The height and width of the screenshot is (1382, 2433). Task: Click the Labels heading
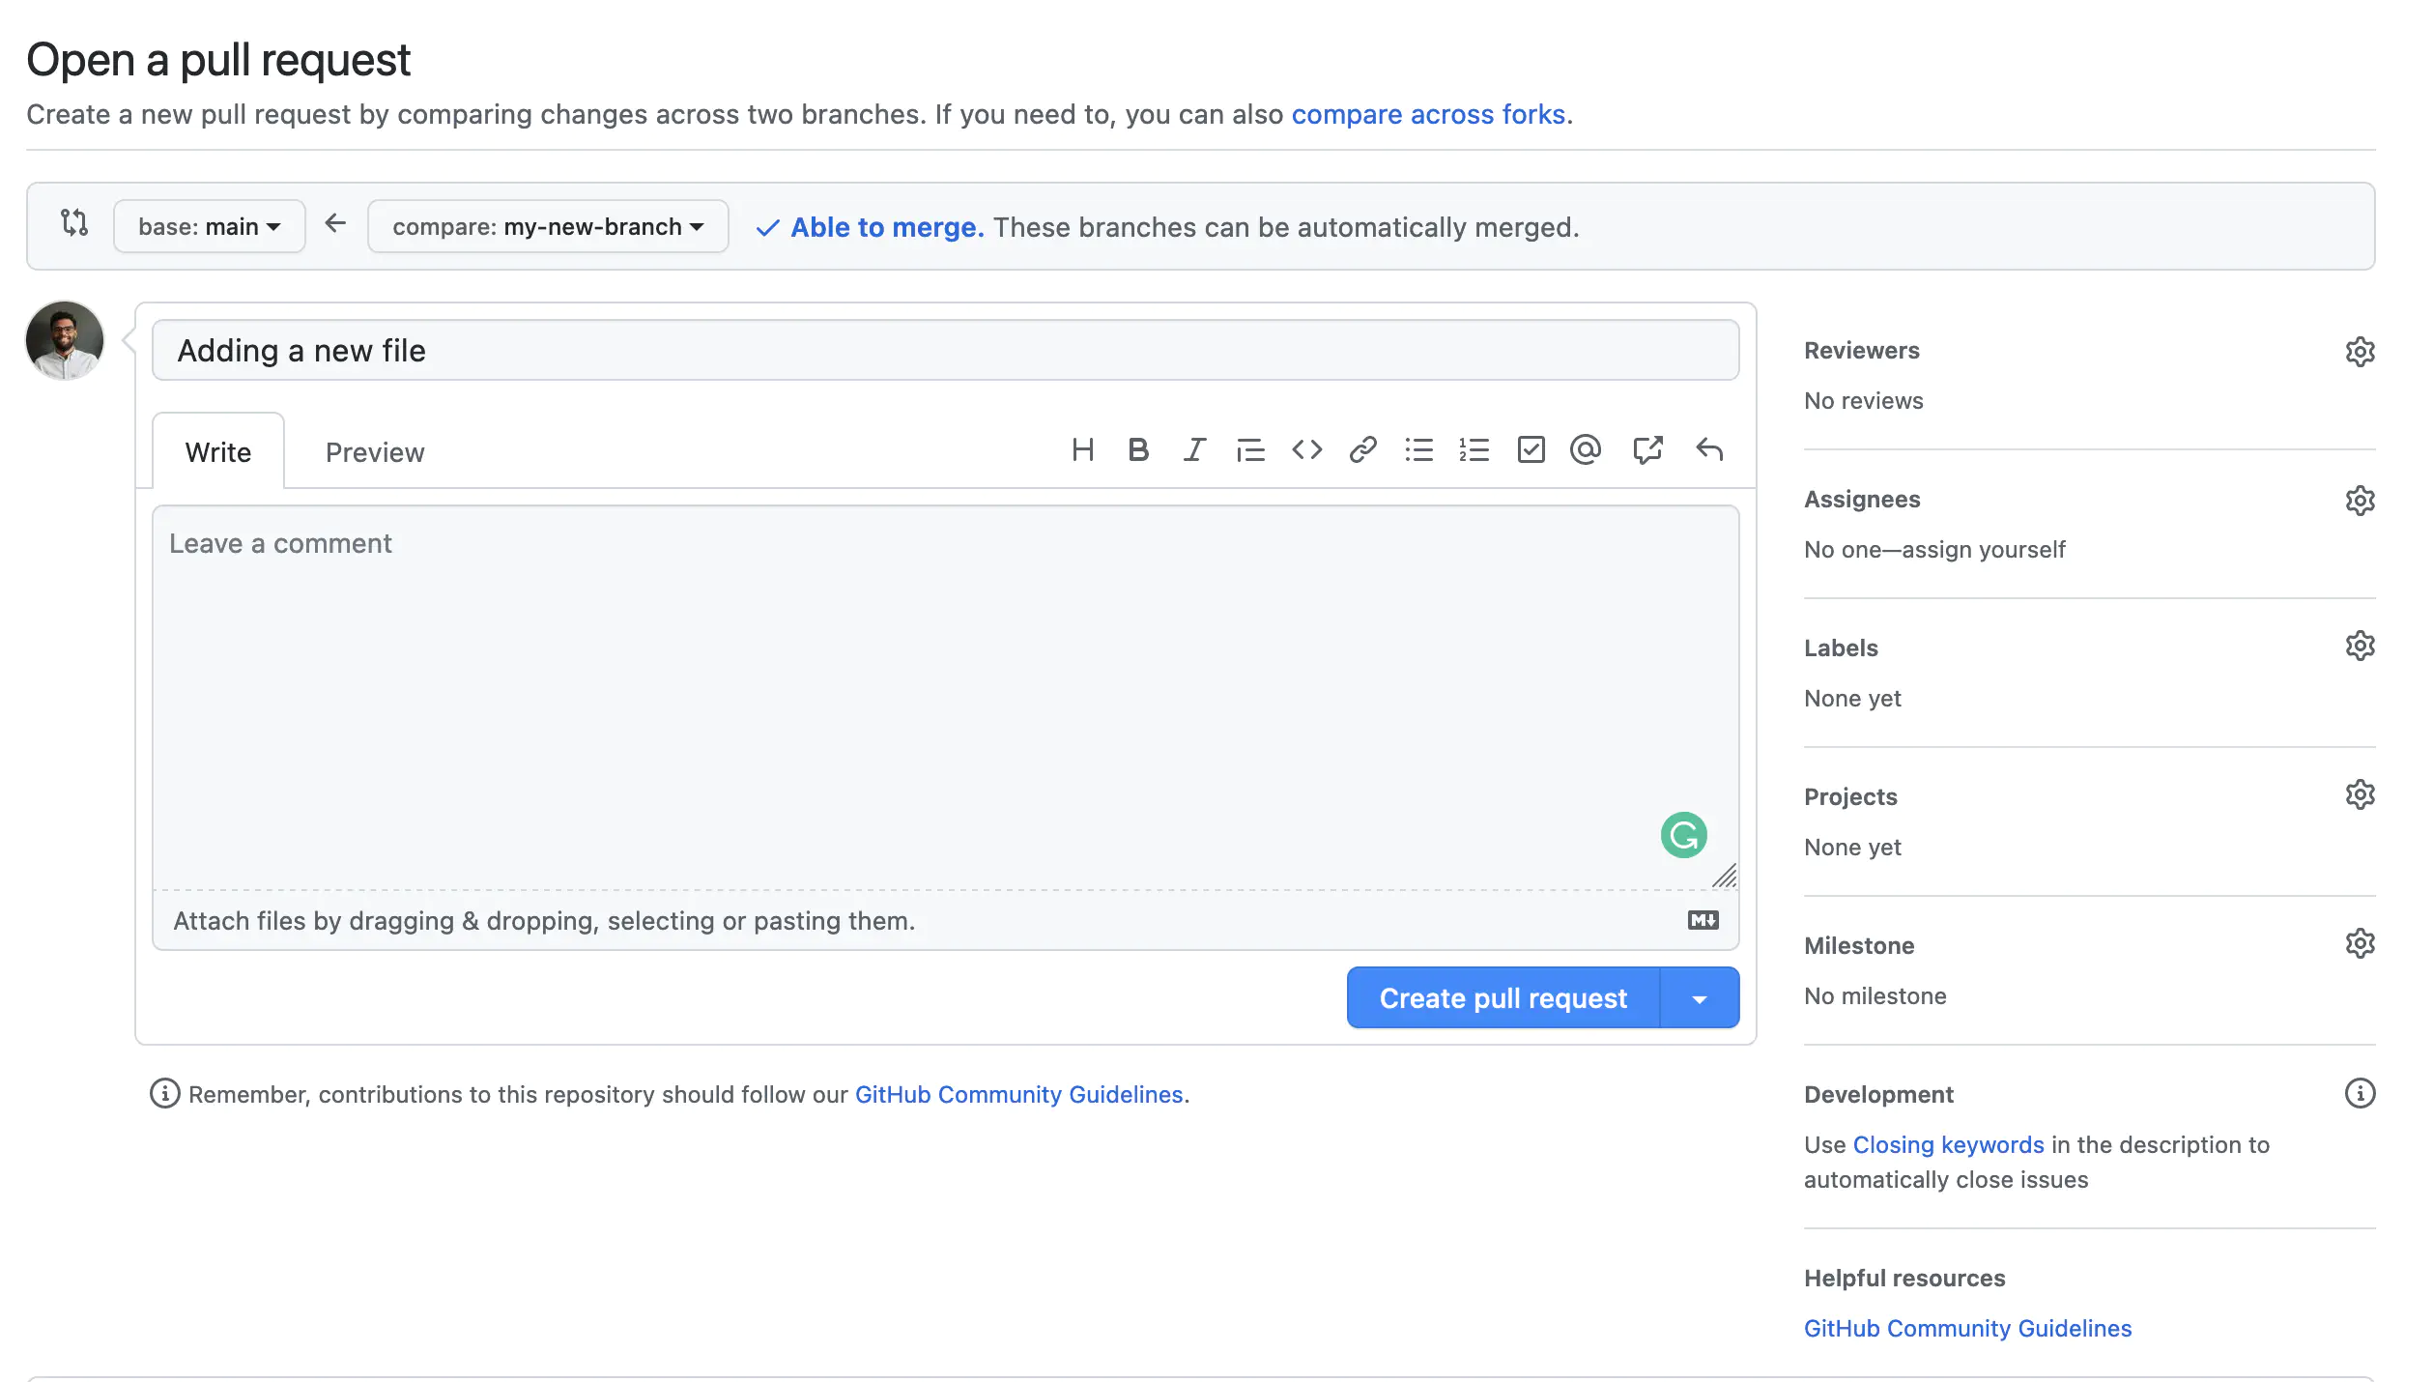[1841, 648]
